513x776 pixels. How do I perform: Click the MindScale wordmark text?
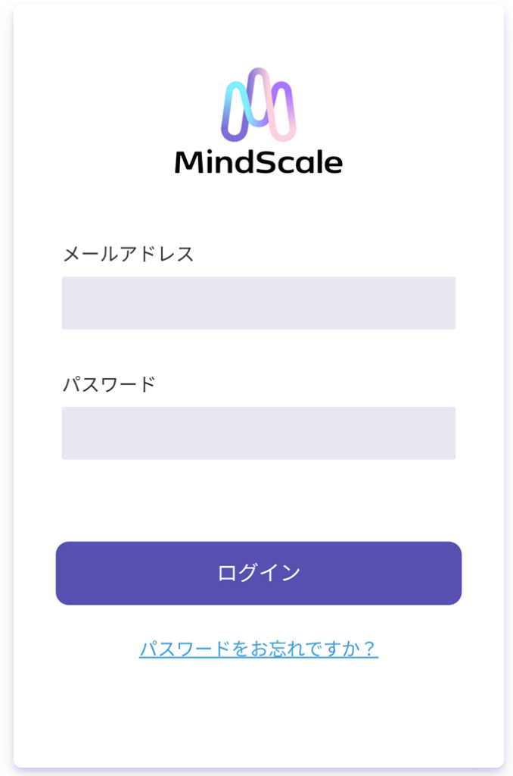click(x=258, y=162)
